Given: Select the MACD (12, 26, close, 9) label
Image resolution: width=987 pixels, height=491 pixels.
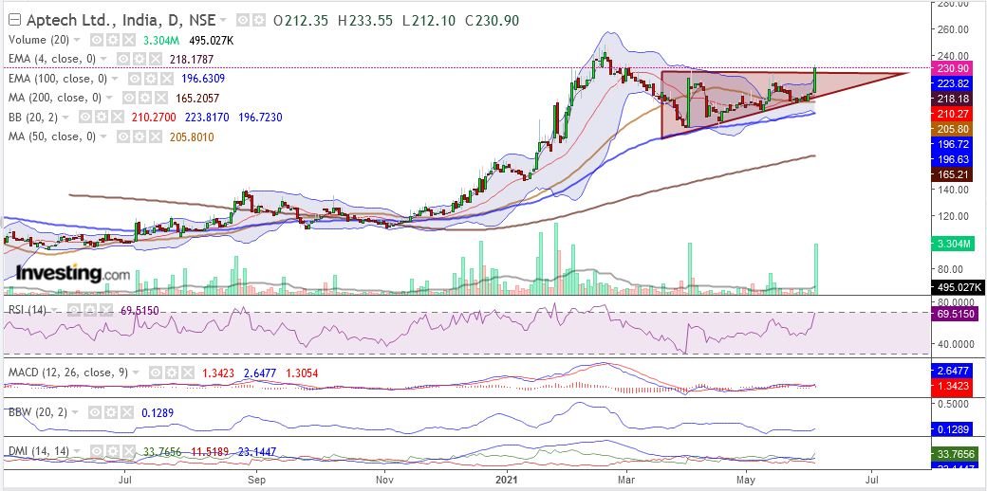Looking at the screenshot, I should (68, 373).
